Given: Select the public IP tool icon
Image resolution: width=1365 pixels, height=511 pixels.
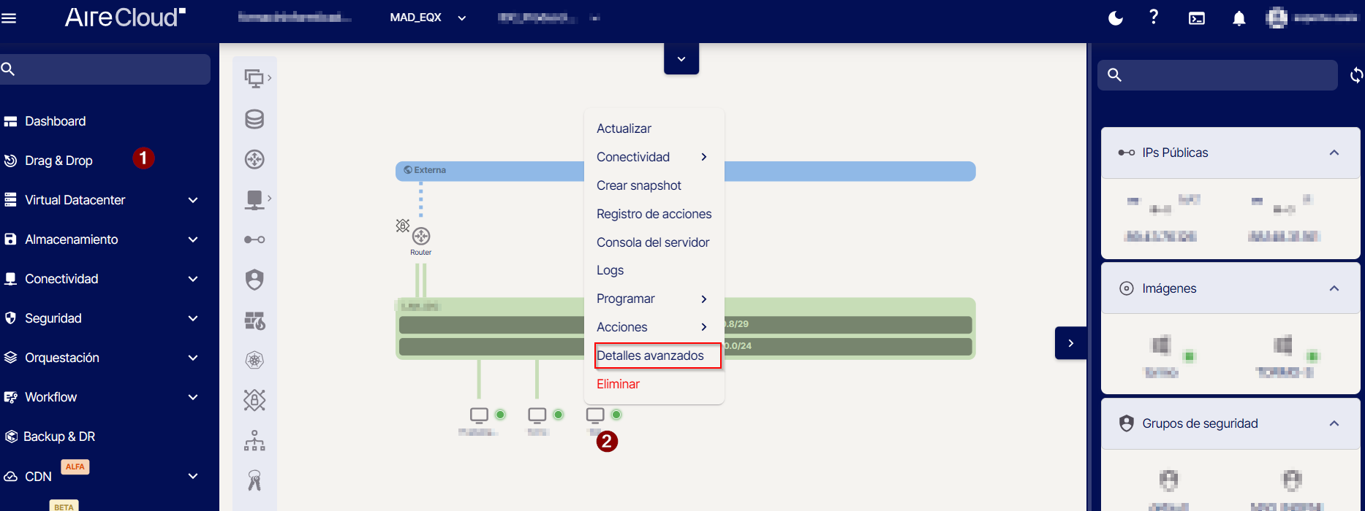Looking at the screenshot, I should (254, 239).
